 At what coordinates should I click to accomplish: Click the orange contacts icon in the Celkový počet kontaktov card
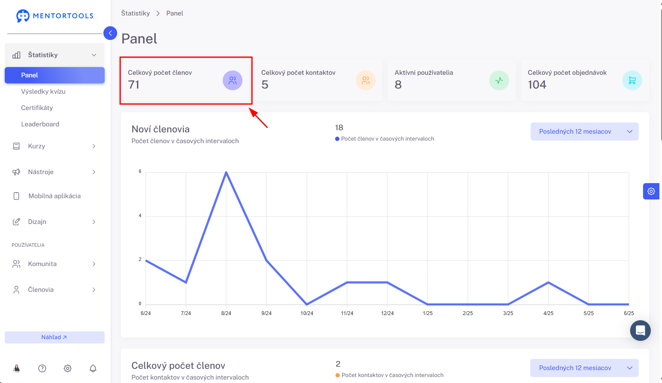pyautogui.click(x=366, y=80)
